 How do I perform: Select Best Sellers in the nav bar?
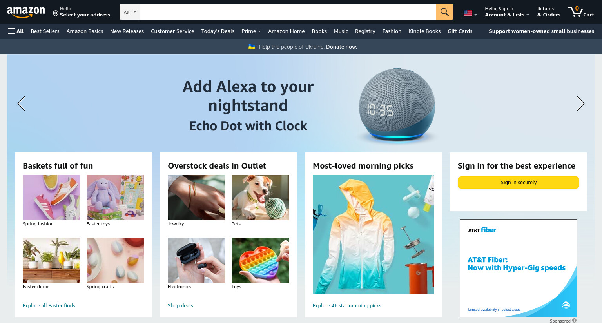pyautogui.click(x=45, y=31)
